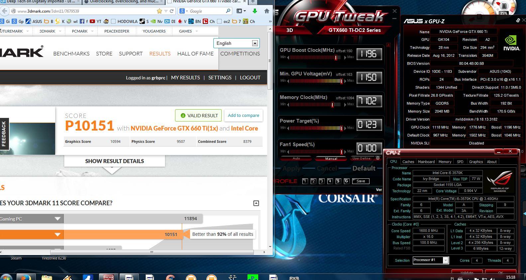Click Default in GPU Tweak
The height and width of the screenshot is (280, 526).
click(364, 168)
